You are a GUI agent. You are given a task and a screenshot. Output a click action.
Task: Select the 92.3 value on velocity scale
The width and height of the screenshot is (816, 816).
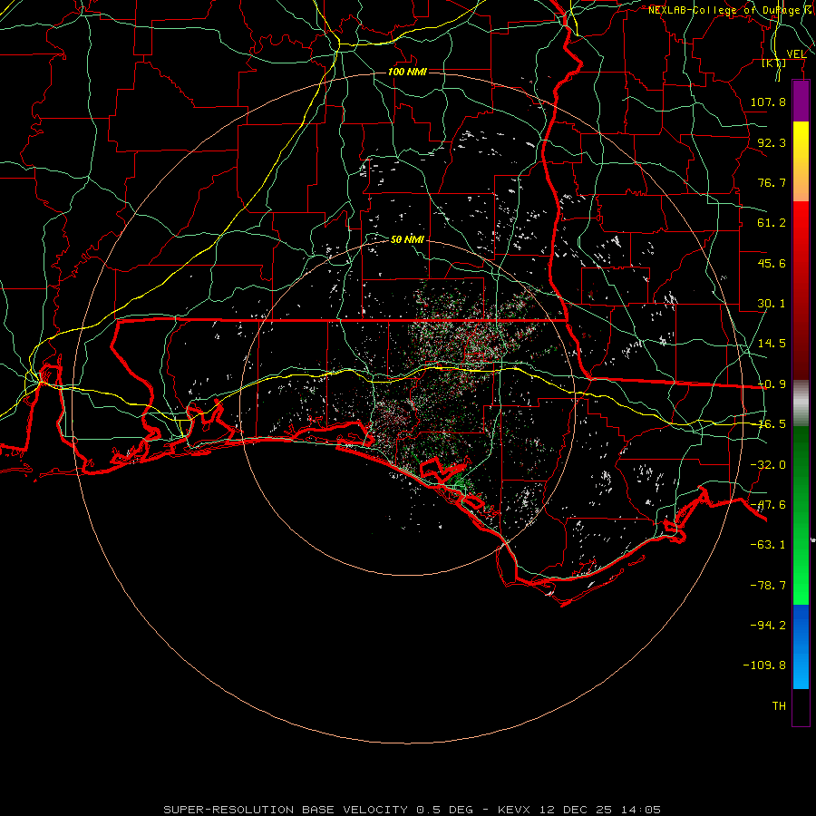[772, 142]
